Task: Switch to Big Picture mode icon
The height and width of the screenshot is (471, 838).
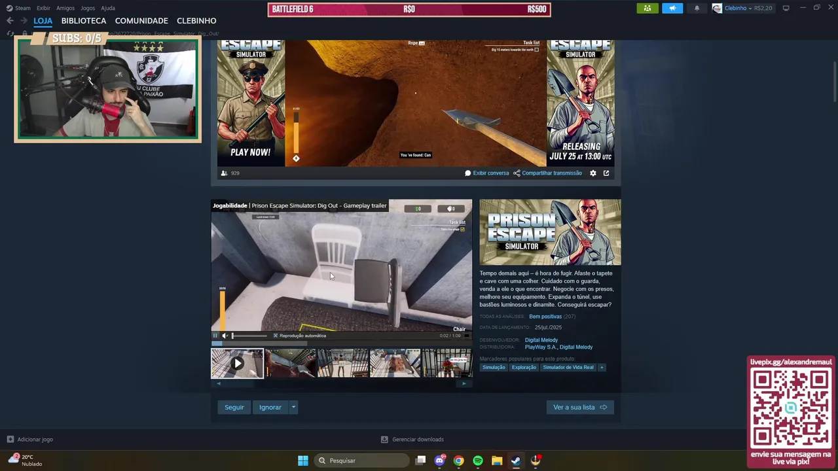Action: (786, 8)
